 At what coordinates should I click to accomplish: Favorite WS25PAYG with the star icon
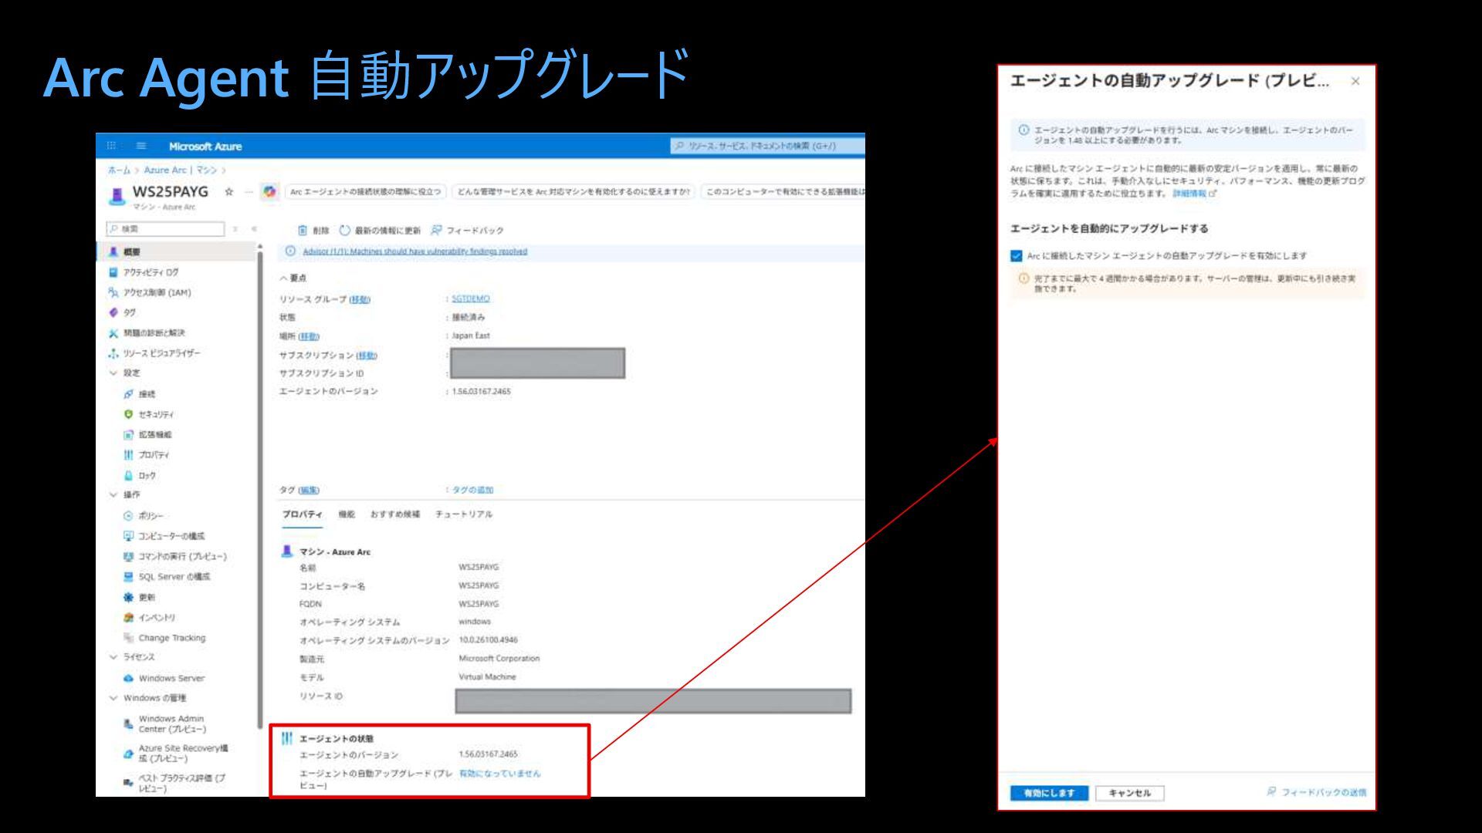tap(228, 191)
